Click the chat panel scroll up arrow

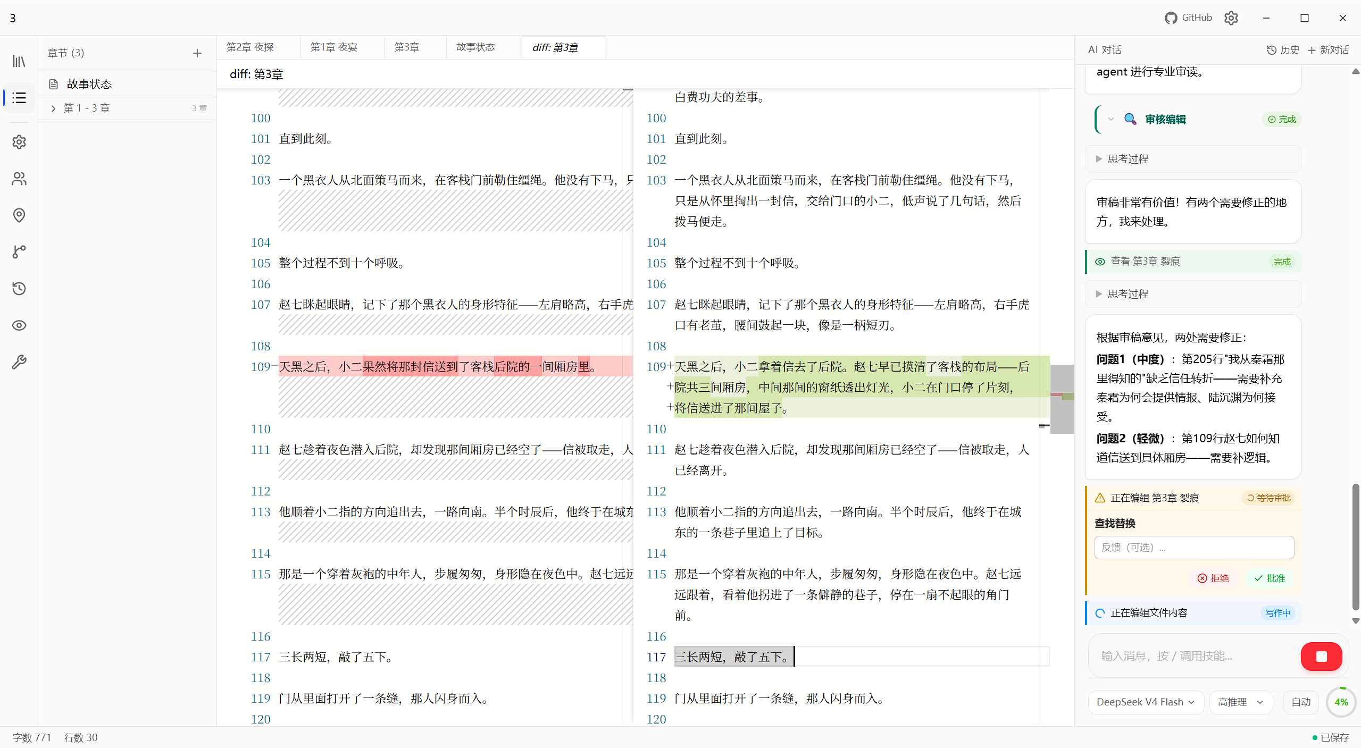(x=1356, y=71)
